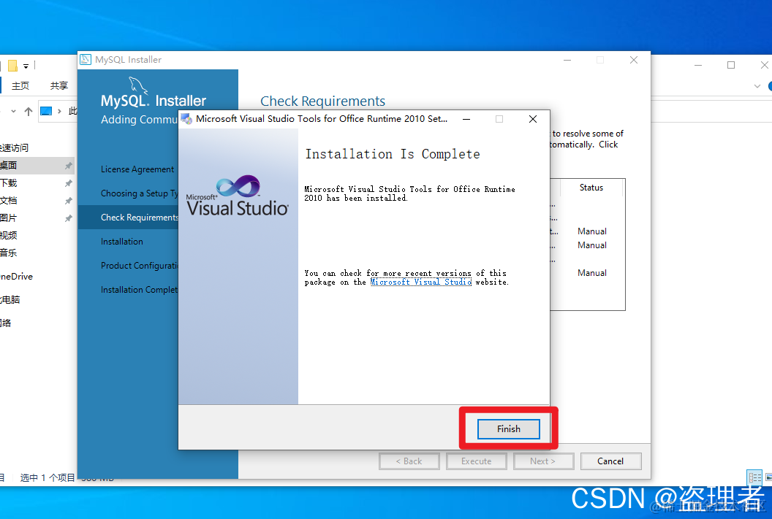
Task: Click the < Back button in MySQL Installer
Action: 409,461
